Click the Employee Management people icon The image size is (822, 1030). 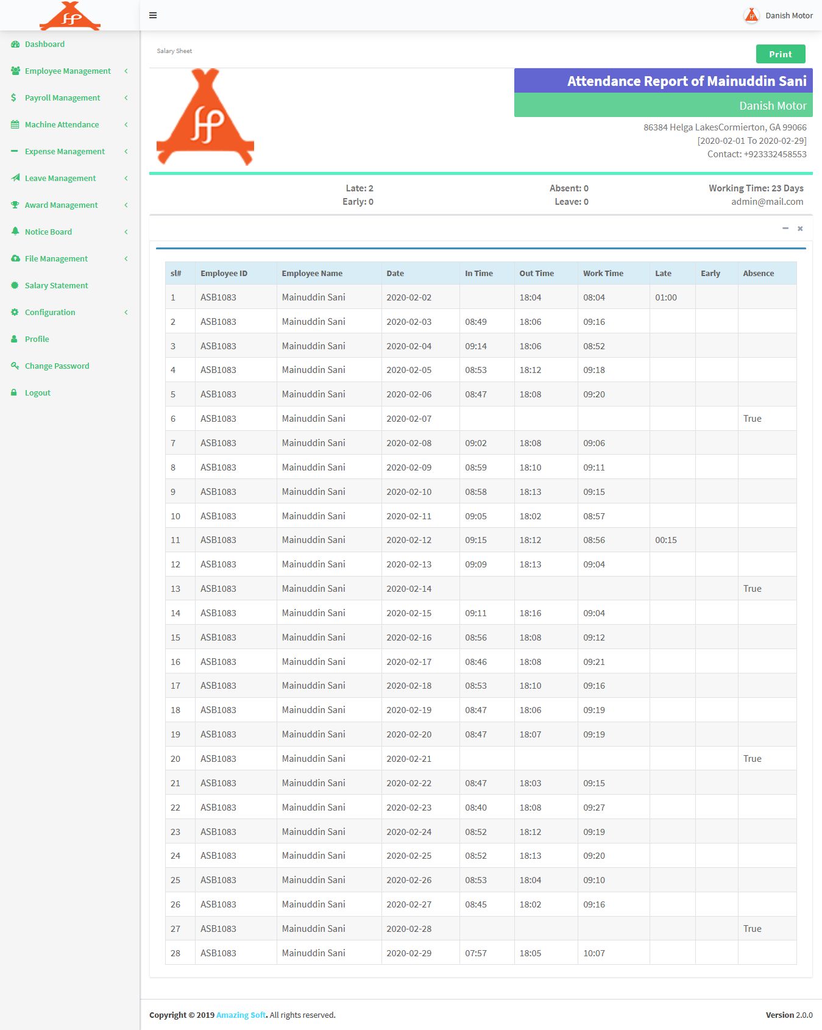[x=15, y=71]
